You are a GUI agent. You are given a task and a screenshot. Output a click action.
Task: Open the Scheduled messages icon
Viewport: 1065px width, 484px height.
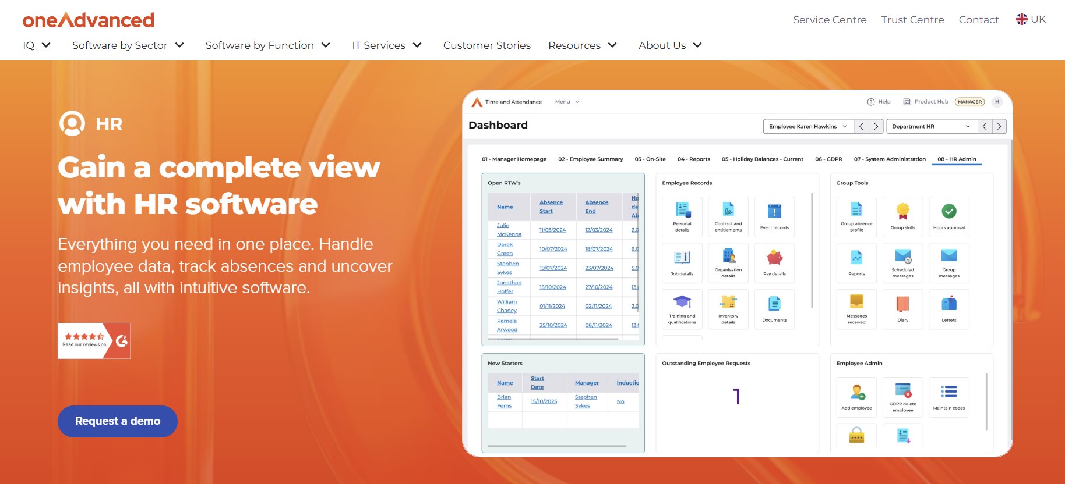(902, 263)
